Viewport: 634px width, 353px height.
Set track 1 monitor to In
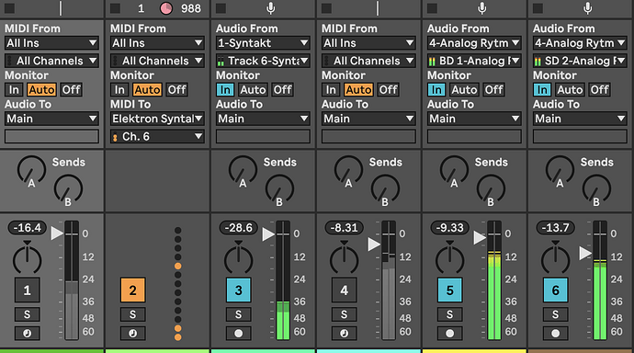point(14,90)
